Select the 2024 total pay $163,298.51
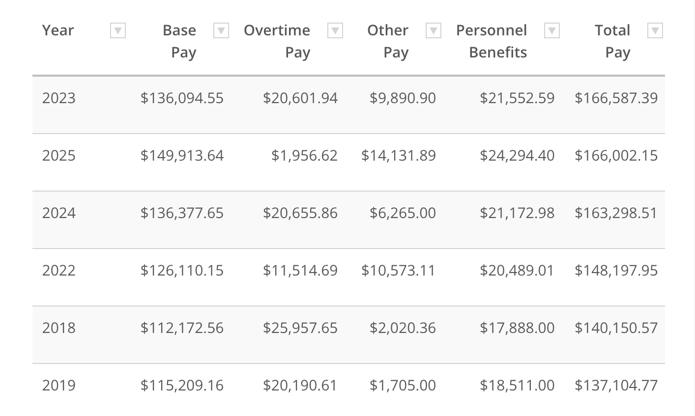 (x=616, y=213)
